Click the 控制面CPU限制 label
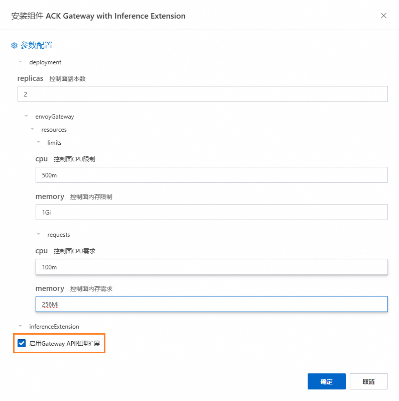Image resolution: width=399 pixels, height=401 pixels. (x=74, y=159)
